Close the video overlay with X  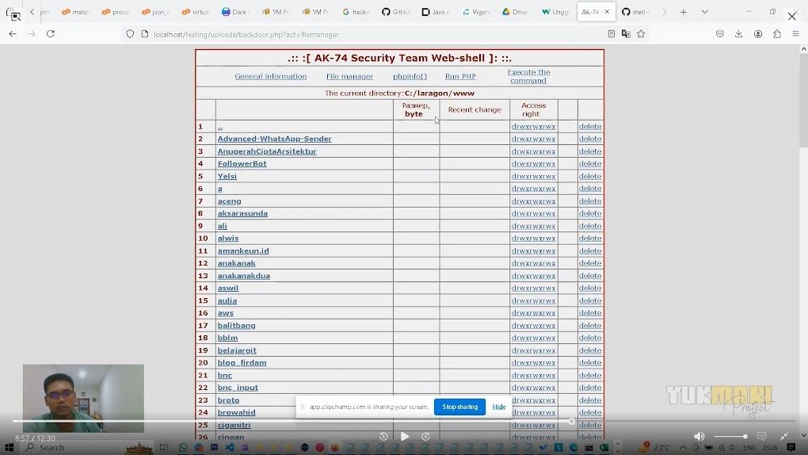(x=792, y=16)
